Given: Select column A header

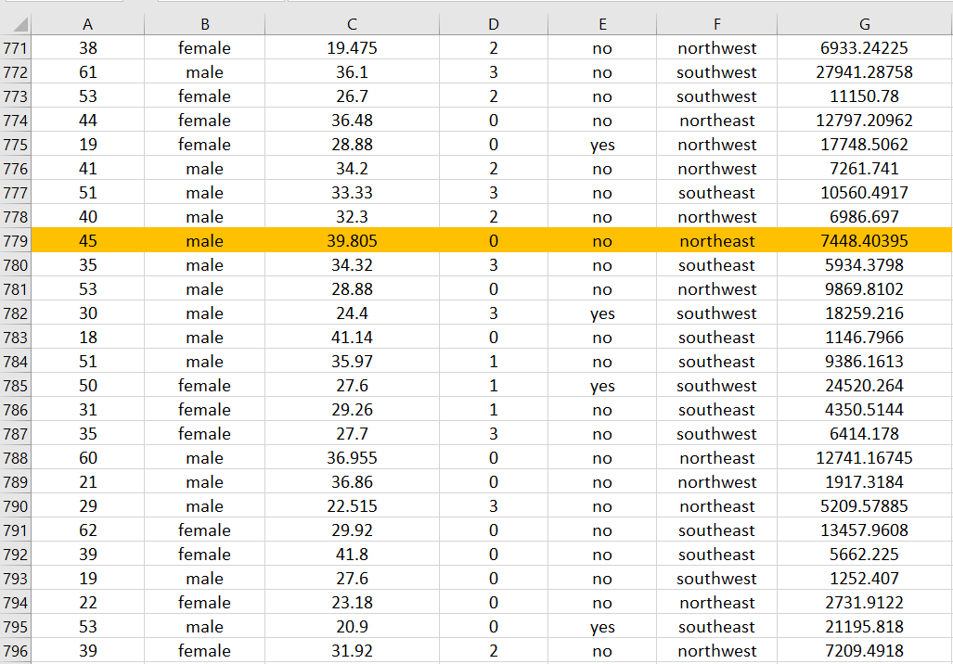Looking at the screenshot, I should pos(87,23).
